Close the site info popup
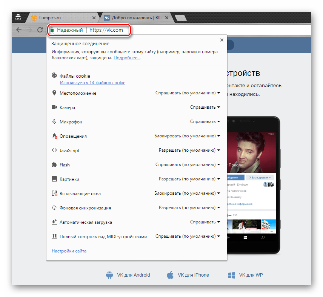 point(221,40)
